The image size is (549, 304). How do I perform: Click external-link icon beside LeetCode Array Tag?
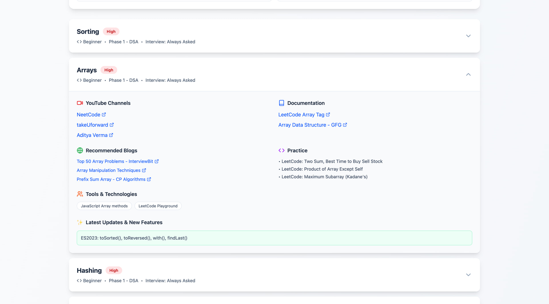(328, 115)
